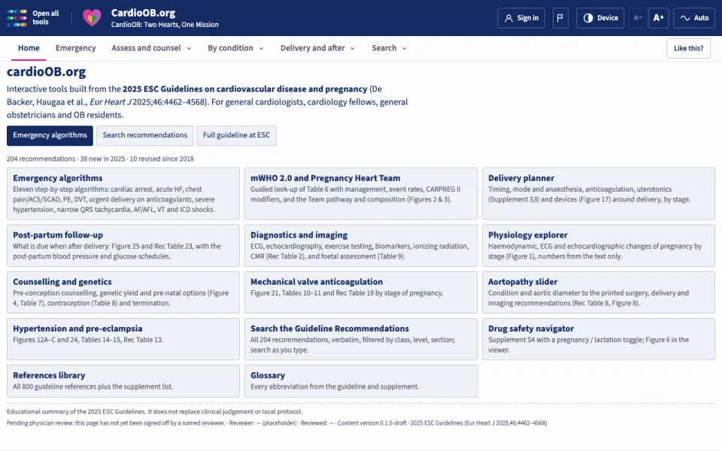Expand the Search menu chevron
The height and width of the screenshot is (451, 722).
click(x=405, y=48)
